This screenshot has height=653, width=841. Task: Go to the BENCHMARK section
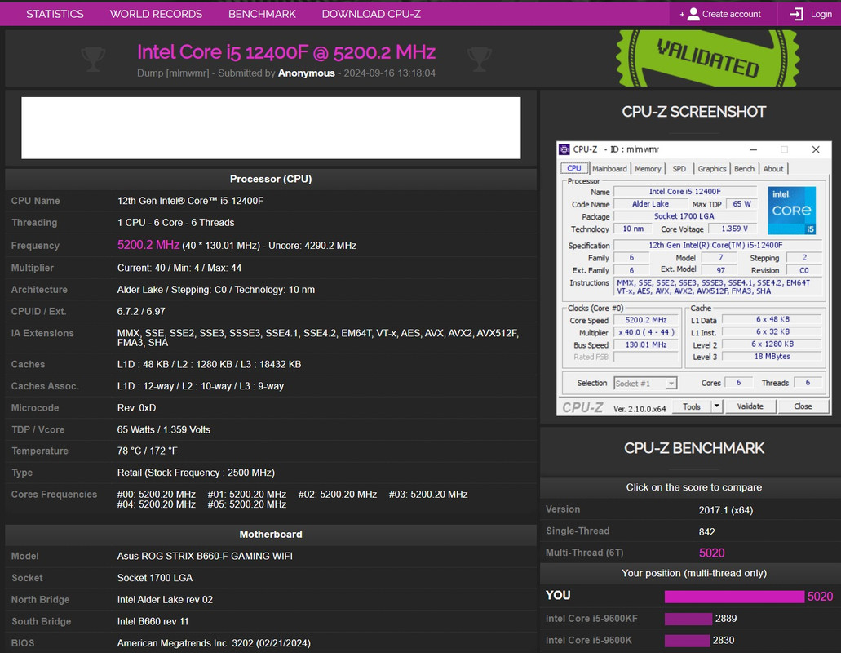[x=262, y=14]
